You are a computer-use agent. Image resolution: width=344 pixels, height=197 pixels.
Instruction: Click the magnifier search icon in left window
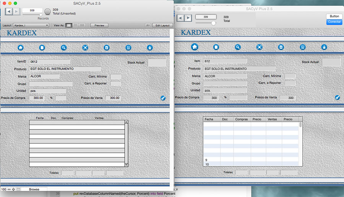click(64, 48)
